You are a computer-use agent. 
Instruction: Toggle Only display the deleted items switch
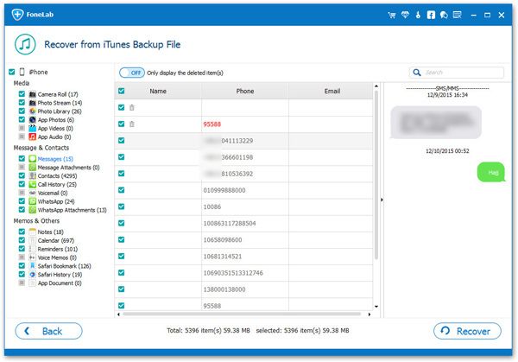[x=132, y=73]
